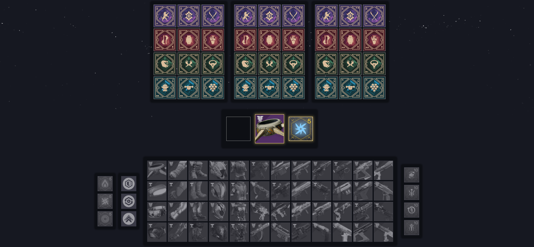Choose the crossed swords card in the middle grid
The width and height of the screenshot is (534, 247).
293,16
